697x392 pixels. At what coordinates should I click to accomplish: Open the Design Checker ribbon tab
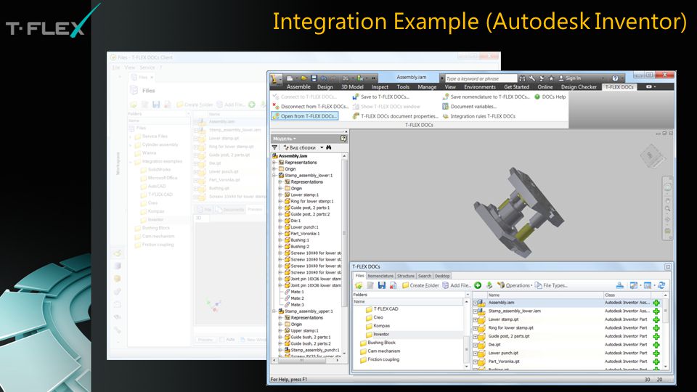579,87
